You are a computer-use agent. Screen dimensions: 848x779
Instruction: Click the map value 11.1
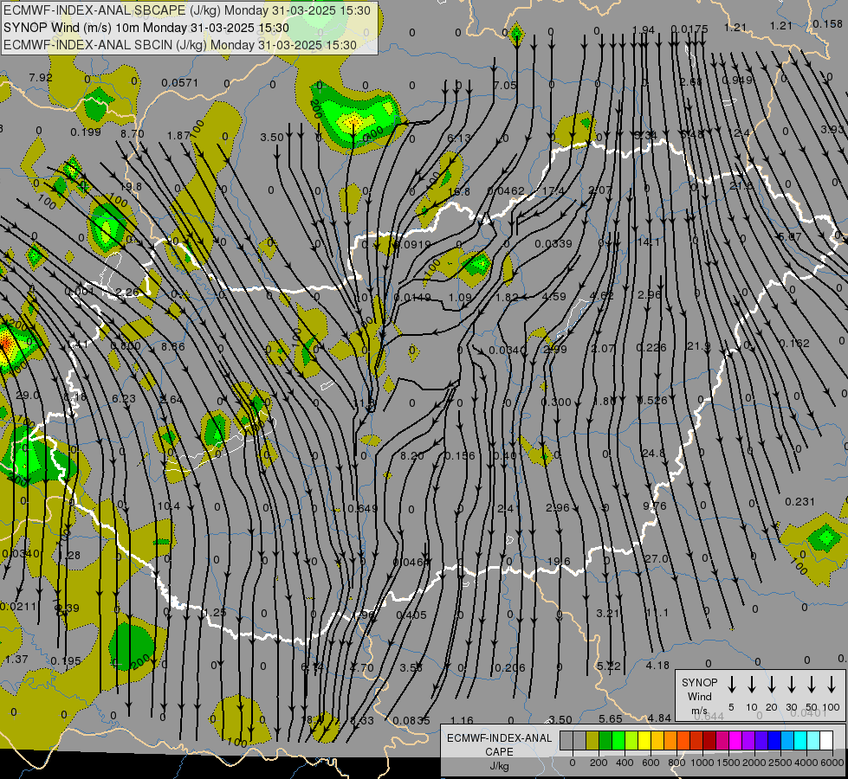coord(657,613)
